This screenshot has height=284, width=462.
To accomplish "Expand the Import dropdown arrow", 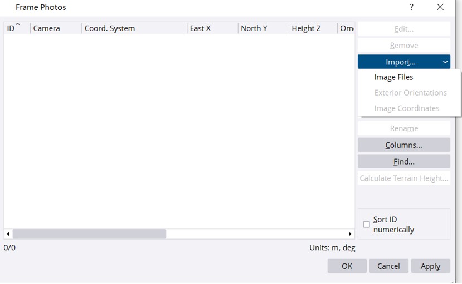I will tap(445, 62).
